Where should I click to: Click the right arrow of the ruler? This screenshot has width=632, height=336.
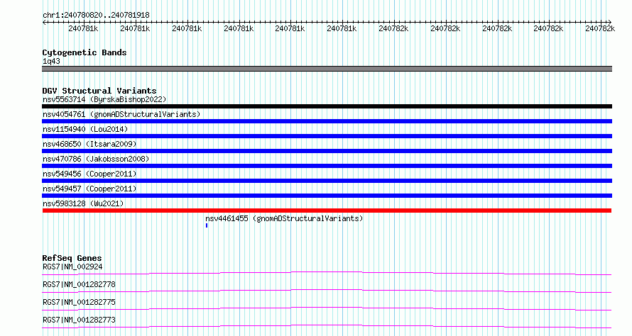pyautogui.click(x=609, y=23)
